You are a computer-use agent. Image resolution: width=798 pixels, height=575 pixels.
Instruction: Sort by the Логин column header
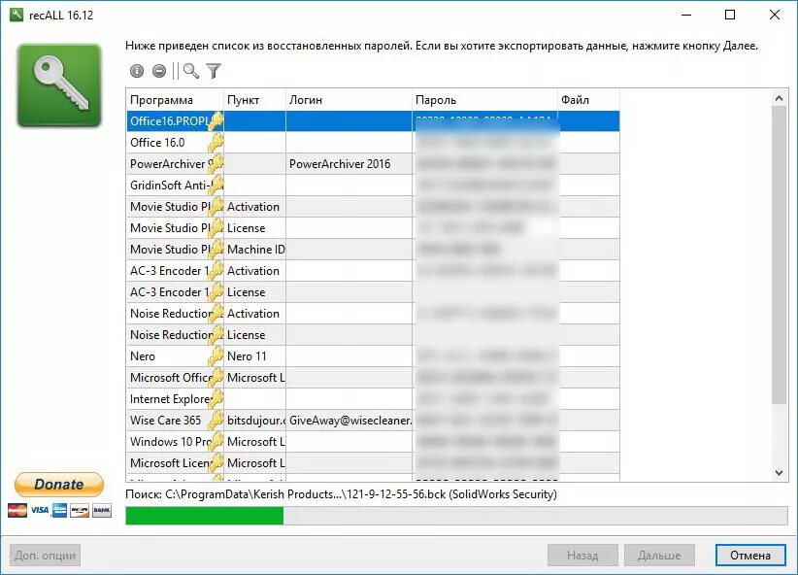pos(349,100)
